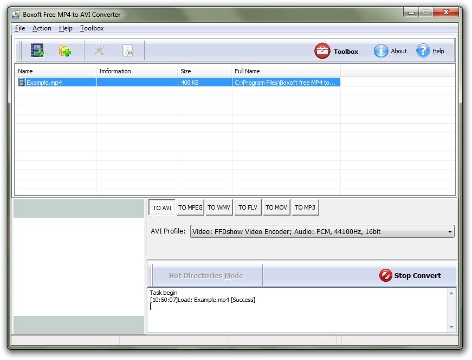Click the About text label
Viewport: 472px width, 360px height.
tap(399, 51)
